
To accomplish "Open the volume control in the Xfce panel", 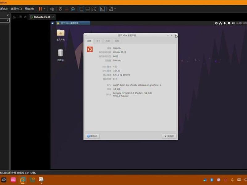I will [x=233, y=23].
